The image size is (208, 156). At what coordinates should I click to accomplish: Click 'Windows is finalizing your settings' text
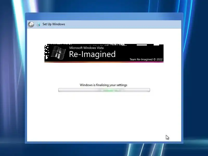point(103,85)
